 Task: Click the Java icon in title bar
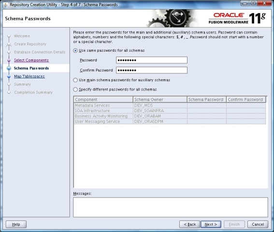point(5,5)
